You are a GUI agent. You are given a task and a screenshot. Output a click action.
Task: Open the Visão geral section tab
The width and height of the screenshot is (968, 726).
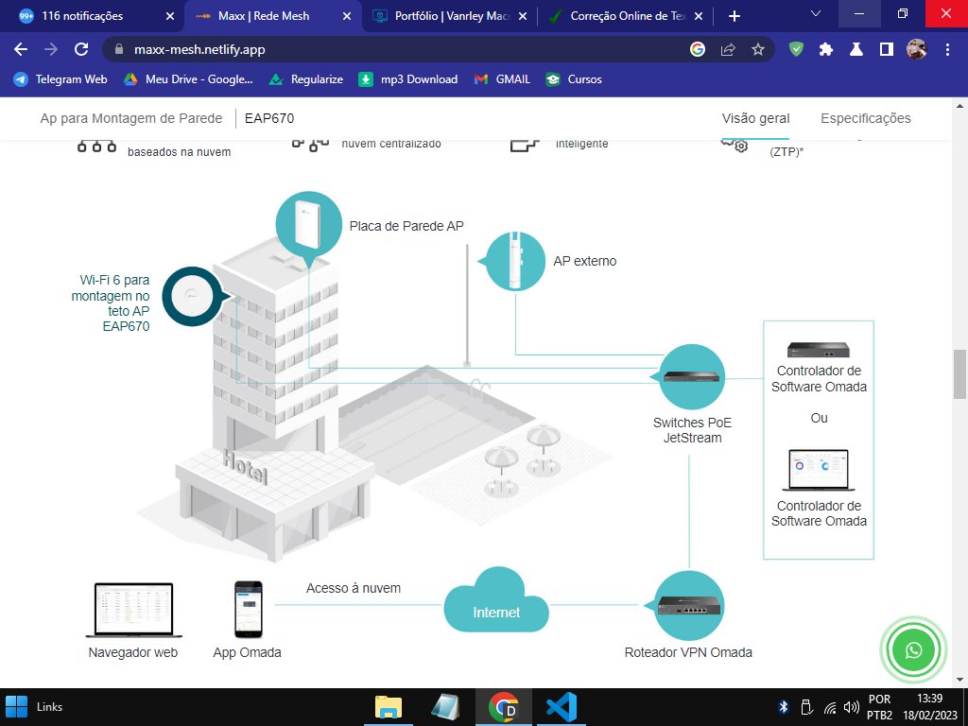[755, 118]
